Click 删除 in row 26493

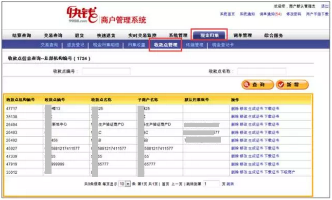click(235, 132)
